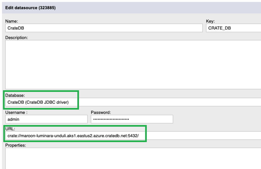Click the Database: label

[x=15, y=95]
